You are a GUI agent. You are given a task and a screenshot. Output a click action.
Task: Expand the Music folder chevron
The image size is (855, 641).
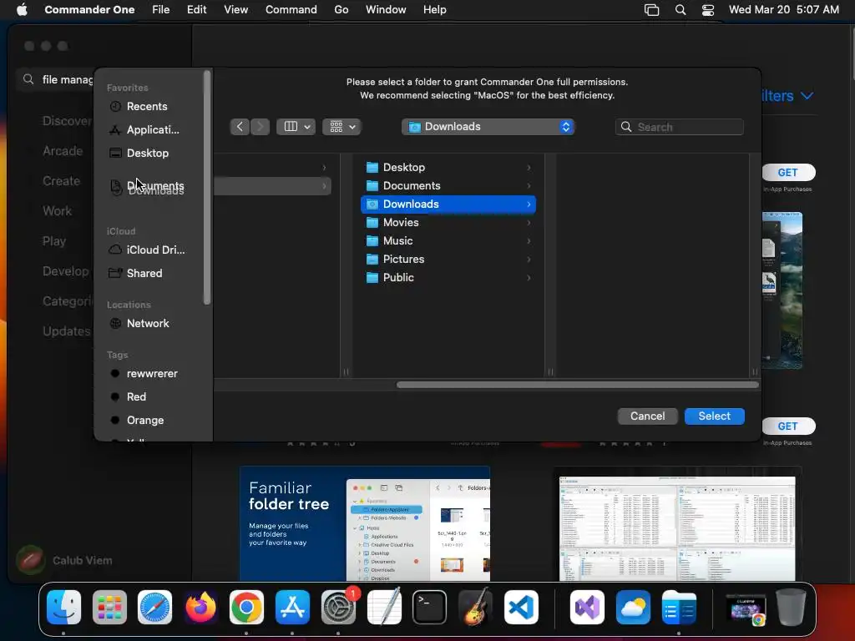point(529,241)
